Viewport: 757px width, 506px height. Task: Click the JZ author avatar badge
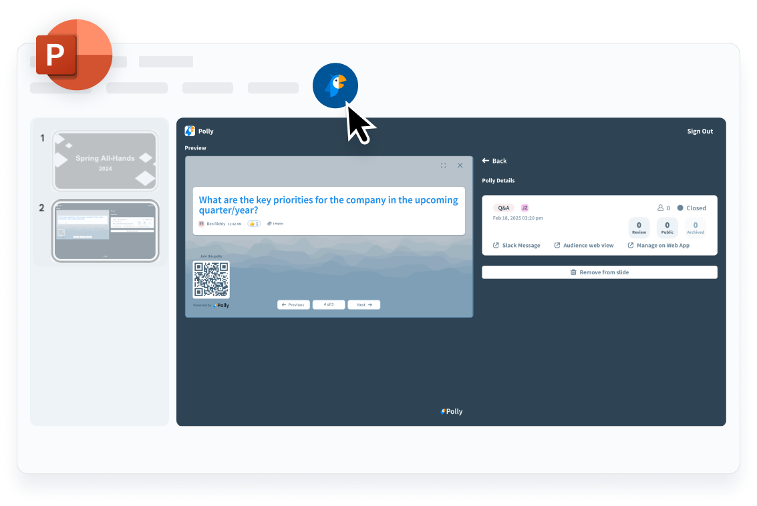pos(524,208)
